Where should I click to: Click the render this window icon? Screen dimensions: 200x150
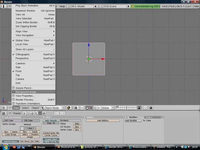point(151,108)
